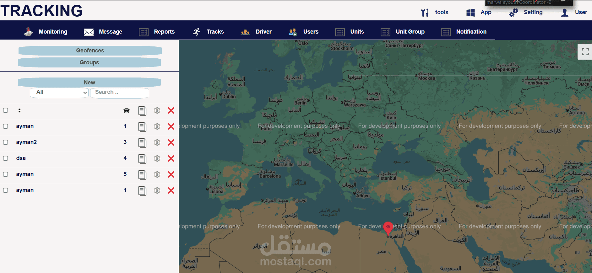Delete ayman2 with the red X

click(171, 142)
